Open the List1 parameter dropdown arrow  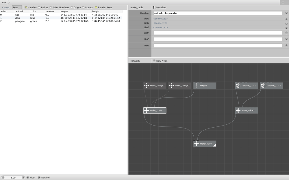click(286, 19)
